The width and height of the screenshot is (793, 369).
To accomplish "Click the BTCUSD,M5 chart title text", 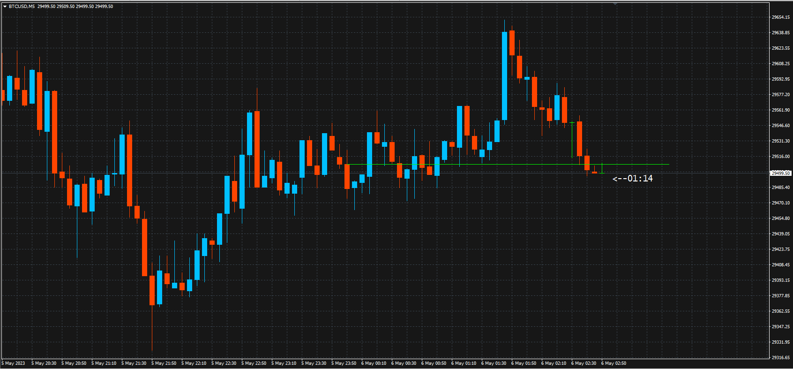I will [x=22, y=7].
